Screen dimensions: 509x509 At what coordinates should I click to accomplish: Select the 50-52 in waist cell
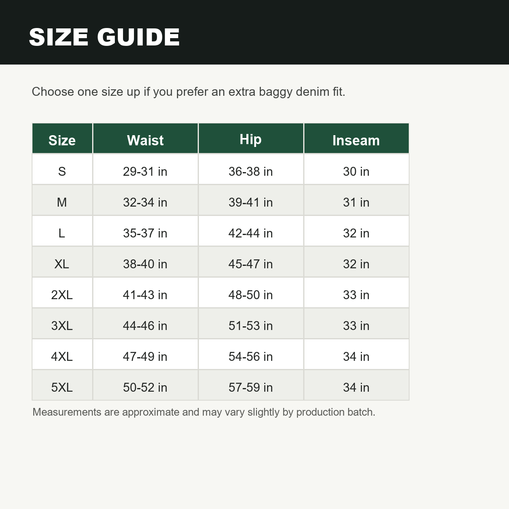tap(145, 387)
